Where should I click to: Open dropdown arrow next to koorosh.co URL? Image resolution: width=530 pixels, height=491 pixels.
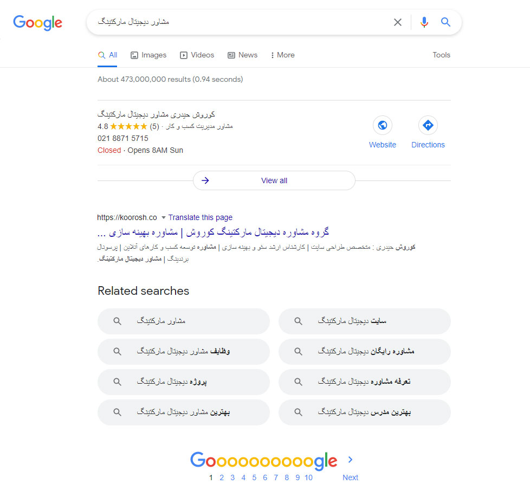click(163, 218)
